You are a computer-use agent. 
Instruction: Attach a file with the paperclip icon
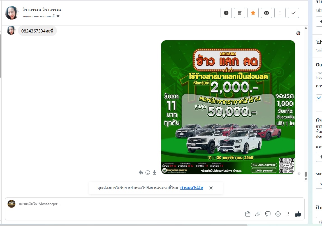(x=258, y=214)
